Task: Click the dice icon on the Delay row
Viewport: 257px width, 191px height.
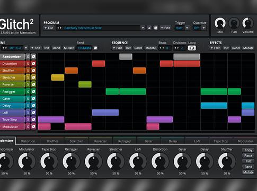Action: point(33,106)
